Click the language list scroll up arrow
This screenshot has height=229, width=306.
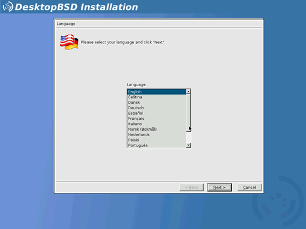[188, 92]
